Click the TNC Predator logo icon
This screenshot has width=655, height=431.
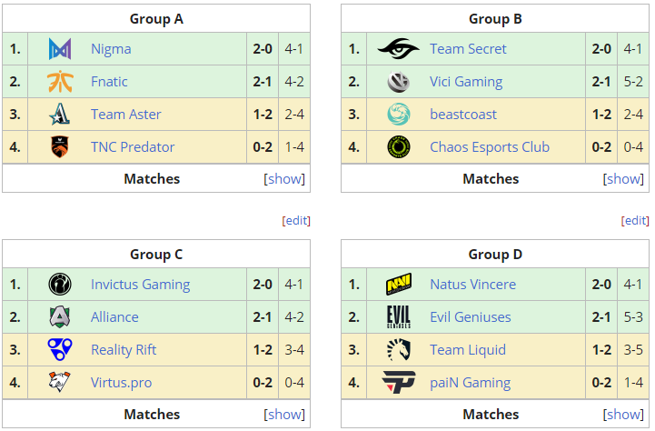pyautogui.click(x=61, y=147)
